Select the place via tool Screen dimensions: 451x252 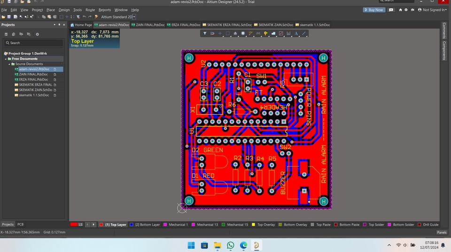(266, 33)
